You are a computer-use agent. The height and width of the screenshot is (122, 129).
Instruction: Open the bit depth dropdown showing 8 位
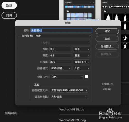[x=82, y=68]
